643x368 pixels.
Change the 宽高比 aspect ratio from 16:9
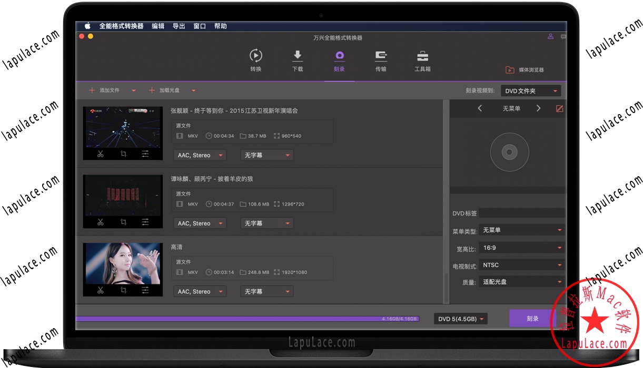(x=521, y=247)
